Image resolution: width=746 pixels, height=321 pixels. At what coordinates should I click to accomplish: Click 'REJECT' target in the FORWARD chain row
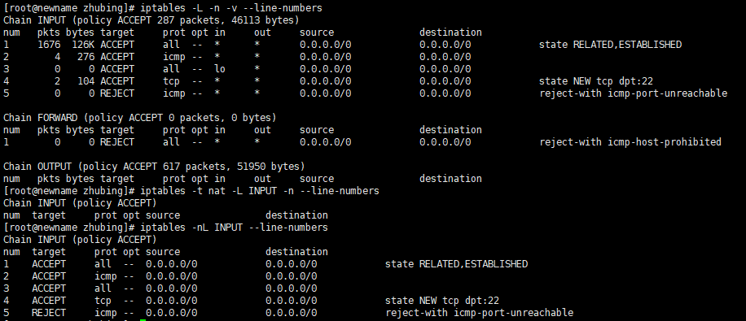pos(117,142)
